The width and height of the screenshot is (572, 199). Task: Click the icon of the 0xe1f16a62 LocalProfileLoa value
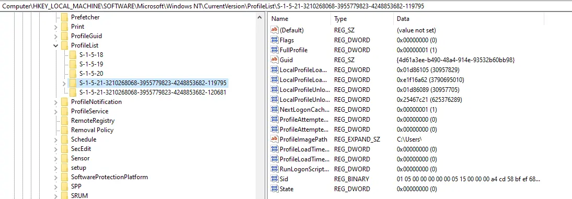click(x=274, y=80)
